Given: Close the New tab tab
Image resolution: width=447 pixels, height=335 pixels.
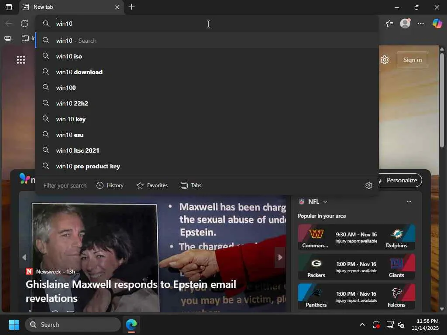Looking at the screenshot, I should [x=117, y=7].
